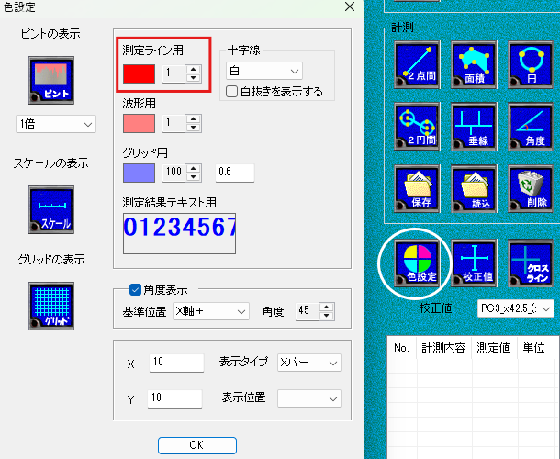The width and height of the screenshot is (560, 459).
Task: Select the 円 circle measurement tool
Action: (531, 64)
